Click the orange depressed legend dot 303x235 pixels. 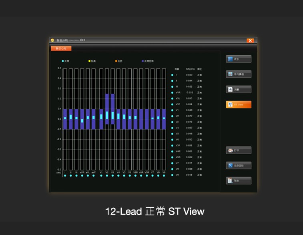116,61
